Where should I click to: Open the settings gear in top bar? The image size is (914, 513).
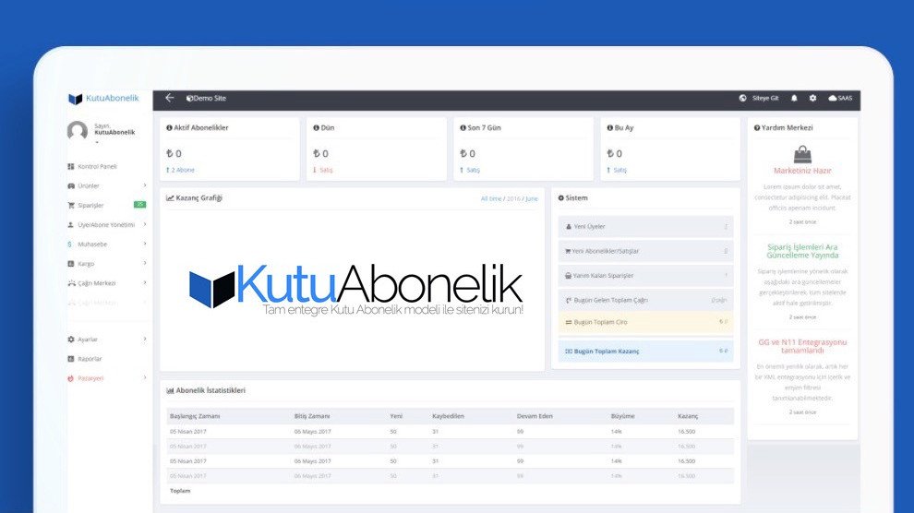pyautogui.click(x=812, y=99)
